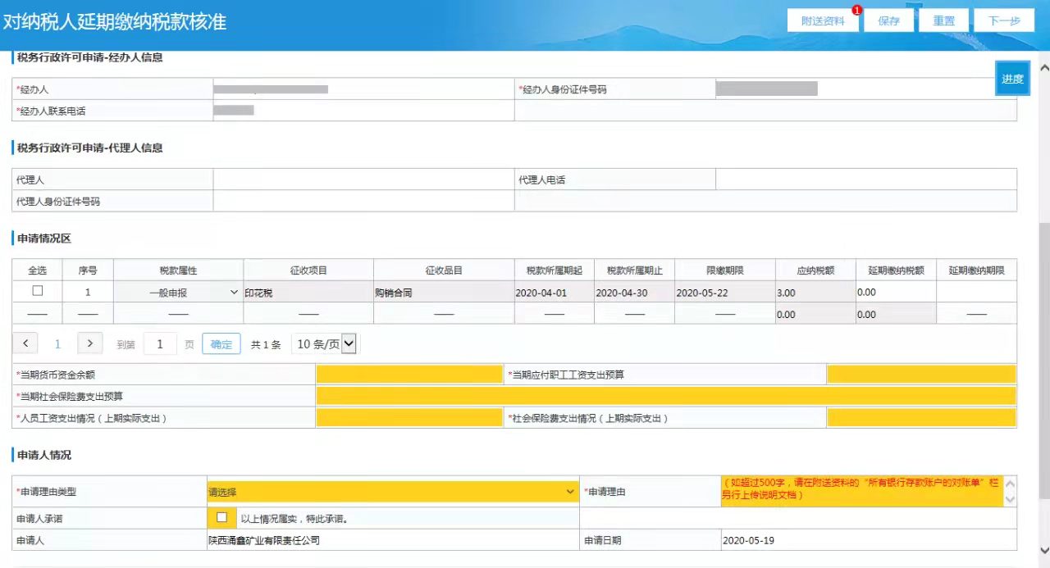This screenshot has width=1050, height=568.
Task: Click the next page arrow in pagination
Action: click(89, 343)
